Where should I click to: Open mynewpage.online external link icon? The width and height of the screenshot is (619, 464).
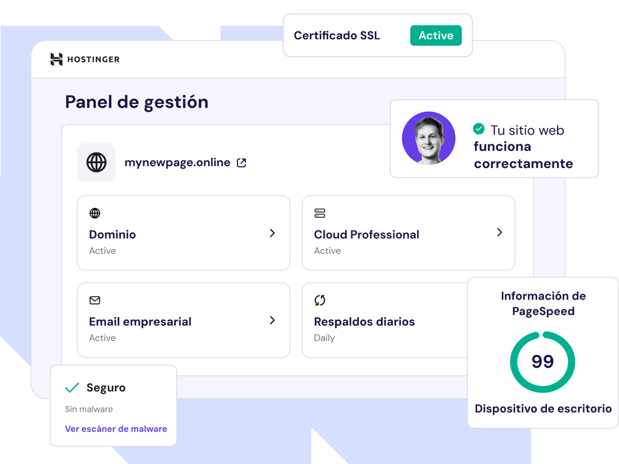pos(241,163)
